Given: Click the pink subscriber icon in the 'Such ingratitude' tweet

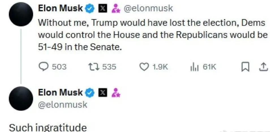Looking at the screenshot, I should (x=116, y=93).
